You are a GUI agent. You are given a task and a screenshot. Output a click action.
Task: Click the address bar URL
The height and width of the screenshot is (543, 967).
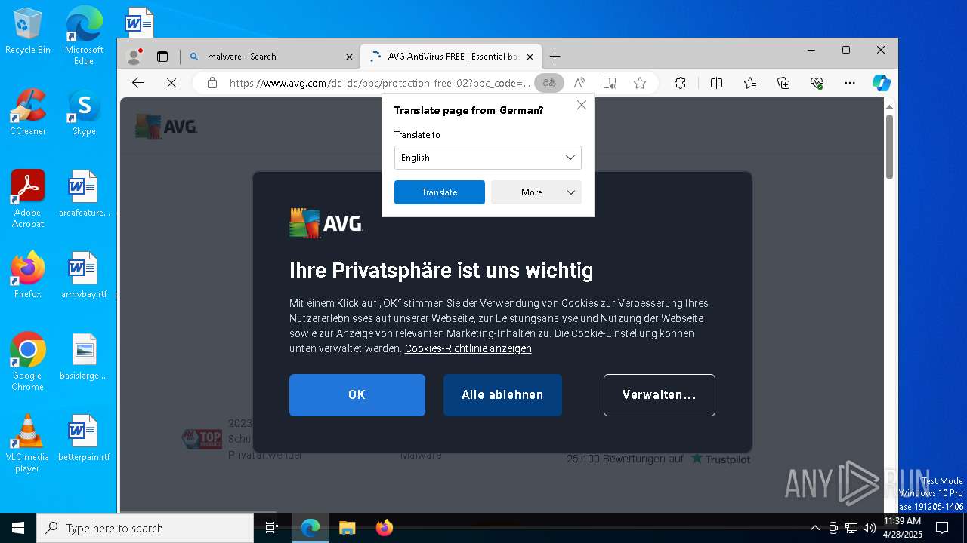pyautogui.click(x=379, y=83)
